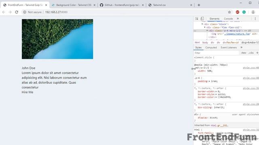
Task: Collapse the div class="flex flex-col" node
Action: click(205, 27)
